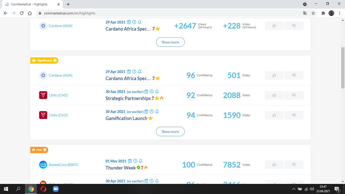
Task: Upvote the Chiliz Gamification Launch event
Action: pyautogui.click(x=274, y=115)
